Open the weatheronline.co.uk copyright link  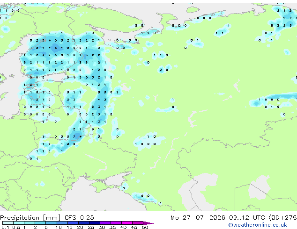pos(258,225)
